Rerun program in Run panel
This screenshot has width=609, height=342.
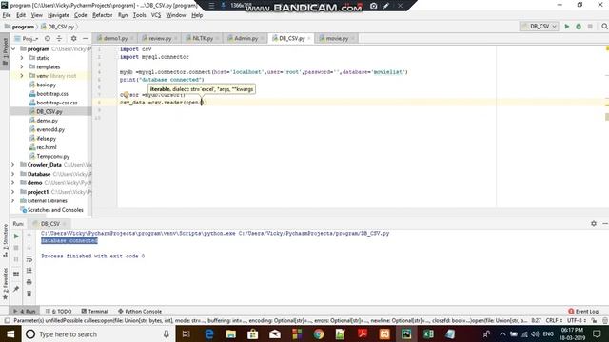click(16, 236)
